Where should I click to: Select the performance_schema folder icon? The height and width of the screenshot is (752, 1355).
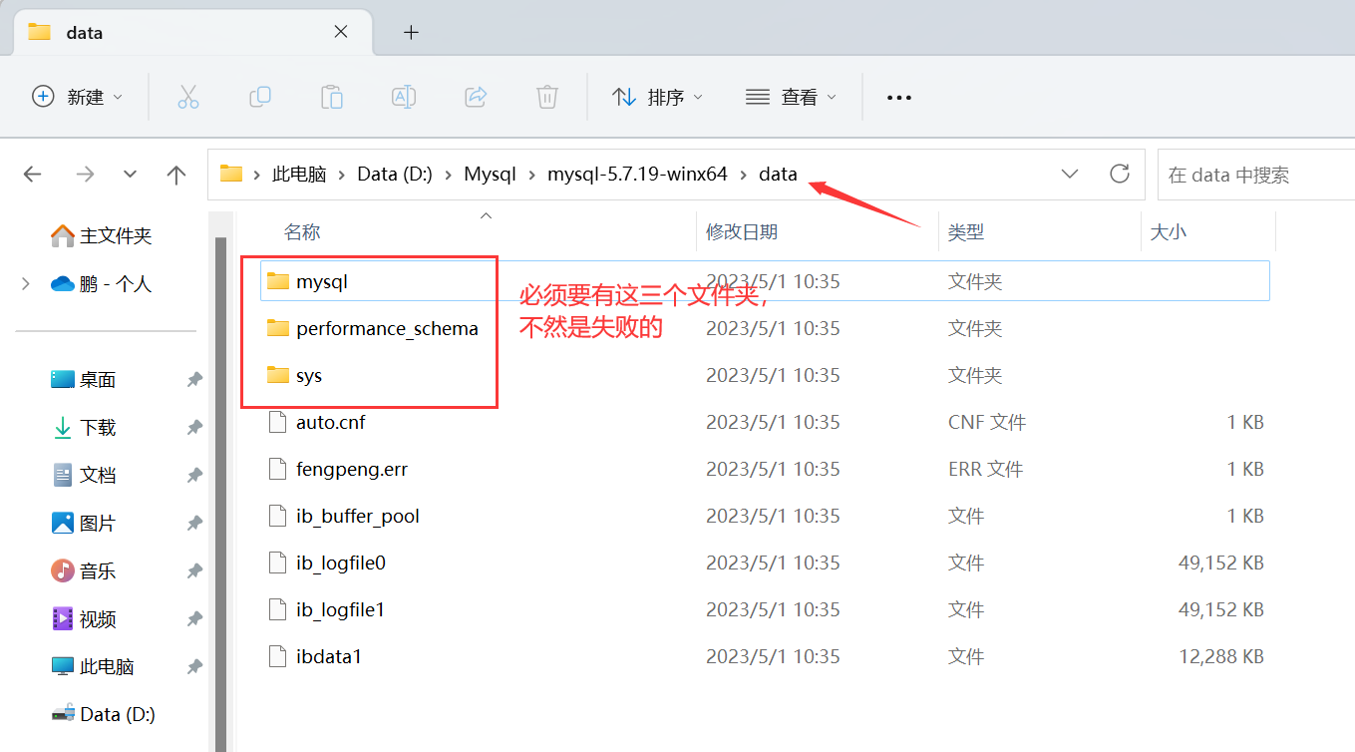point(277,329)
